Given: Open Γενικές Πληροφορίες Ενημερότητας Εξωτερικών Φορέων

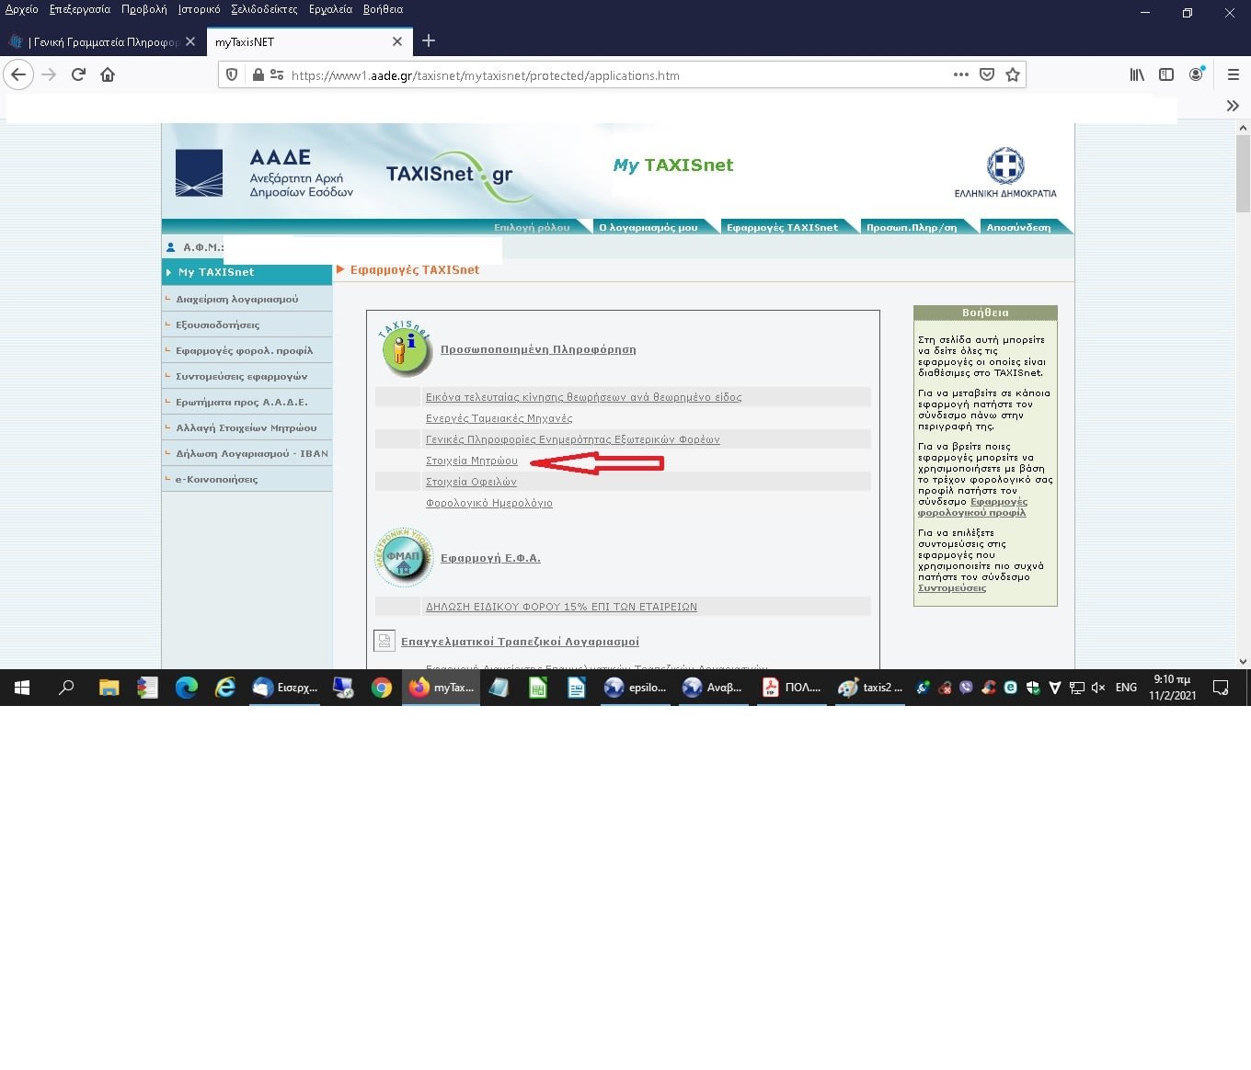Looking at the screenshot, I should (572, 439).
